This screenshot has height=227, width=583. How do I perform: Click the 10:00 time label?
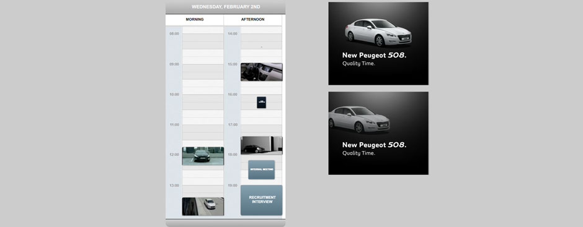[174, 95]
